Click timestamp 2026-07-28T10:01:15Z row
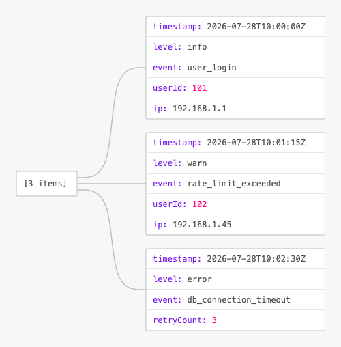341x347 pixels. [235, 143]
